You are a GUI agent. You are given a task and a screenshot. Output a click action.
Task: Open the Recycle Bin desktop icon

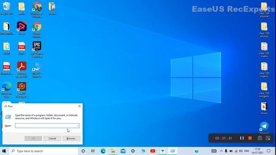[6, 8]
